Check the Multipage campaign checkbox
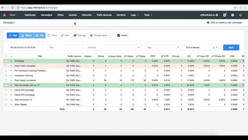 (x=6, y=61)
